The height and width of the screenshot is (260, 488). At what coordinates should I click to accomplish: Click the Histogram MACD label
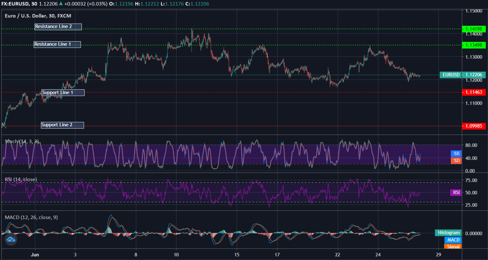click(448, 233)
